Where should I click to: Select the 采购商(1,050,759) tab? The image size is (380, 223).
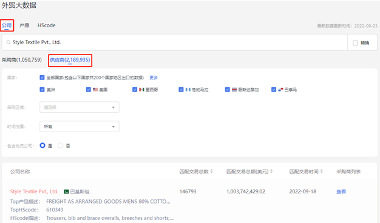tap(22, 60)
